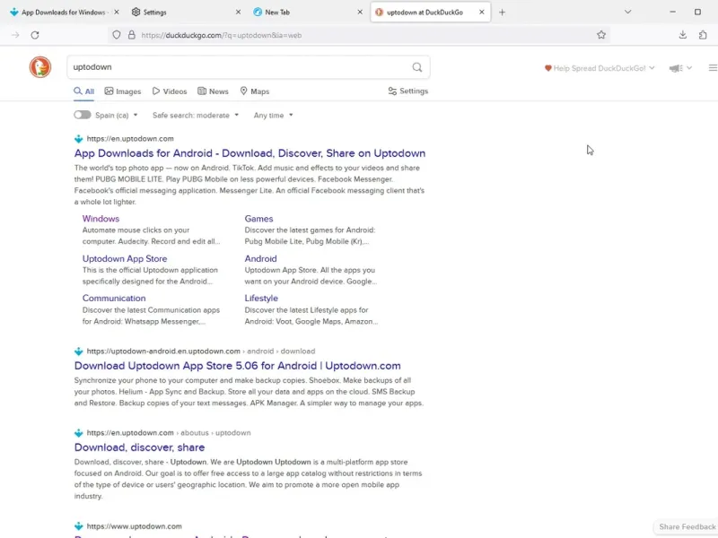
Task: Click the search magnifier icon in search box
Action: (416, 67)
